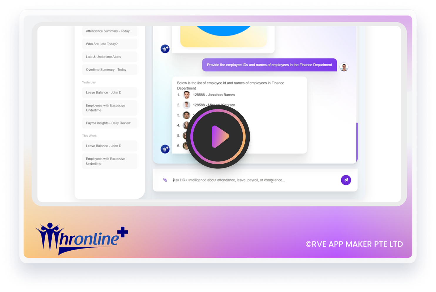The width and height of the screenshot is (436, 292).
Task: Collapse the Yesterday history section
Action: tap(89, 82)
